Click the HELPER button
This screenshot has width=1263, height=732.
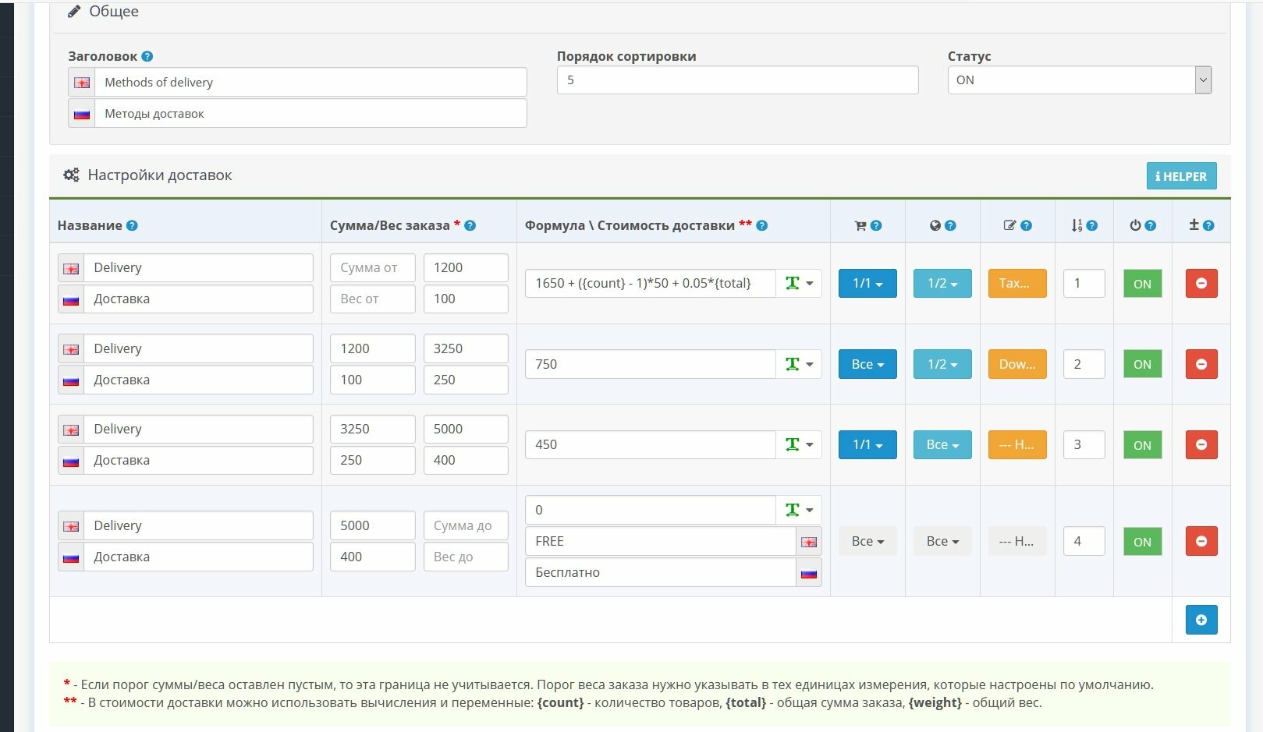pos(1181,176)
